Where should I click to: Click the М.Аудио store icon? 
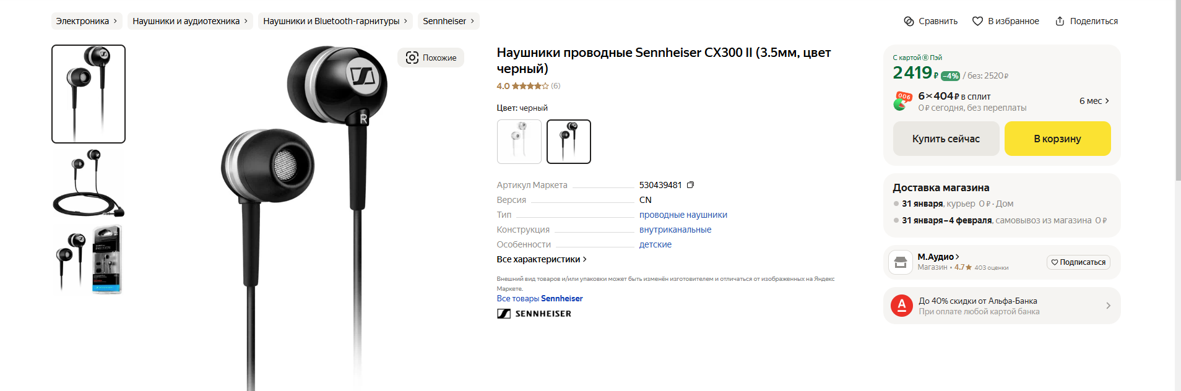coord(901,262)
